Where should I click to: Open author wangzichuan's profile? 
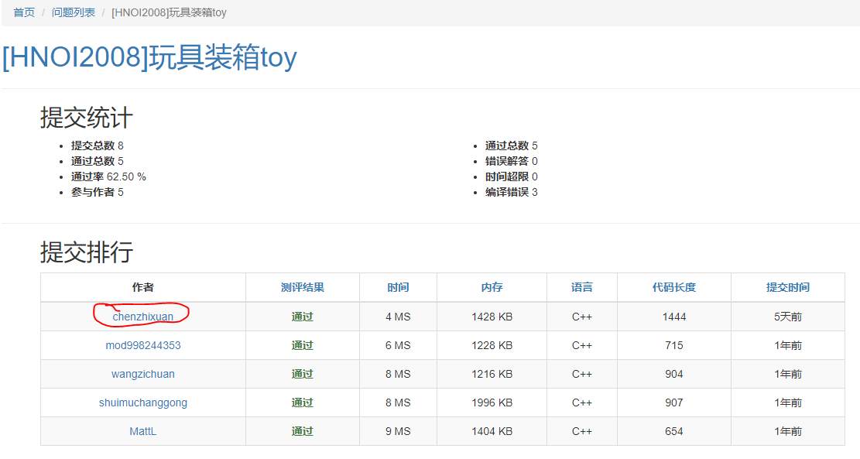tap(143, 374)
